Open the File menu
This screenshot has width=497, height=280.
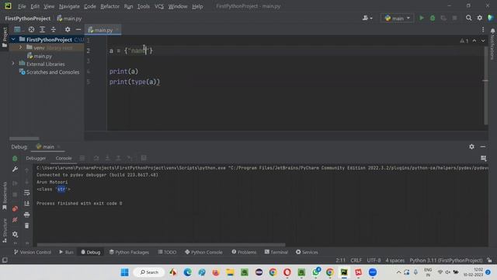22,6
